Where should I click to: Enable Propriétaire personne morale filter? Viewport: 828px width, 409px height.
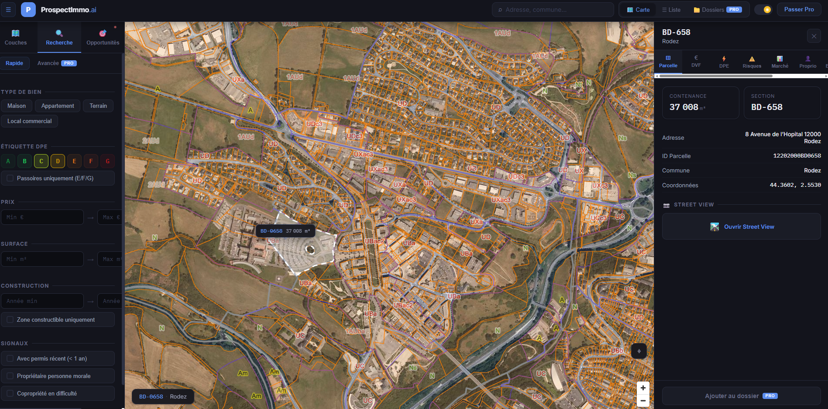pyautogui.click(x=10, y=376)
